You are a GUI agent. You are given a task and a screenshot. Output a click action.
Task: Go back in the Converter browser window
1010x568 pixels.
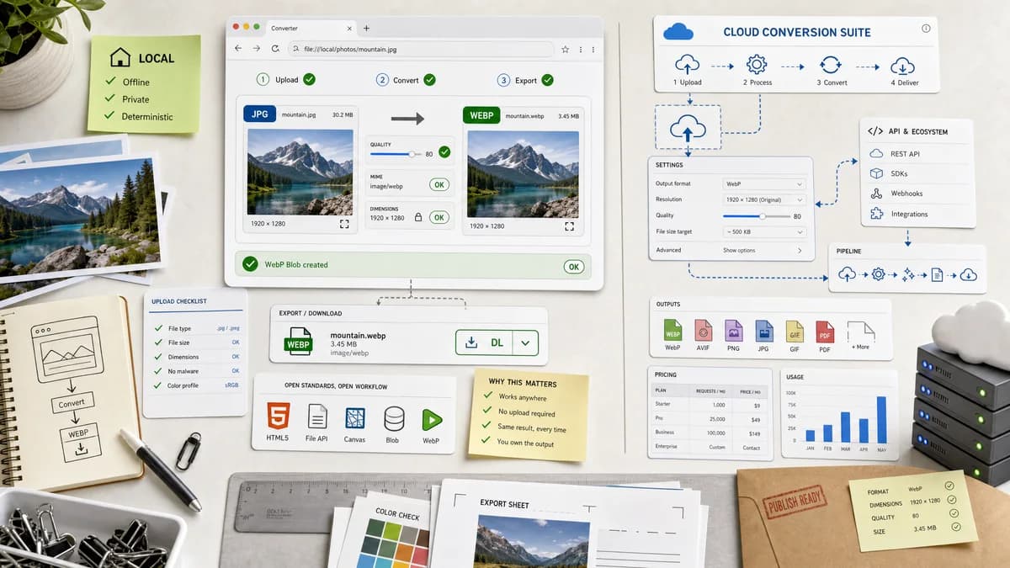238,49
